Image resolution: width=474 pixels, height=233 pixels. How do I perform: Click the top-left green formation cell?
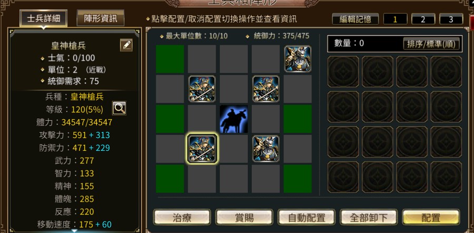click(x=170, y=59)
